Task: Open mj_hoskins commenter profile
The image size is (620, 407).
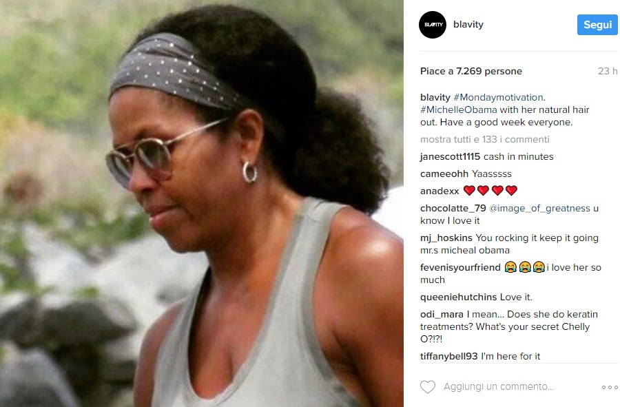Action: coord(446,238)
